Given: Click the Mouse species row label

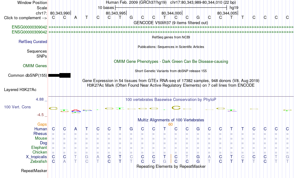Looking at the screenshot, I should (x=41, y=138).
